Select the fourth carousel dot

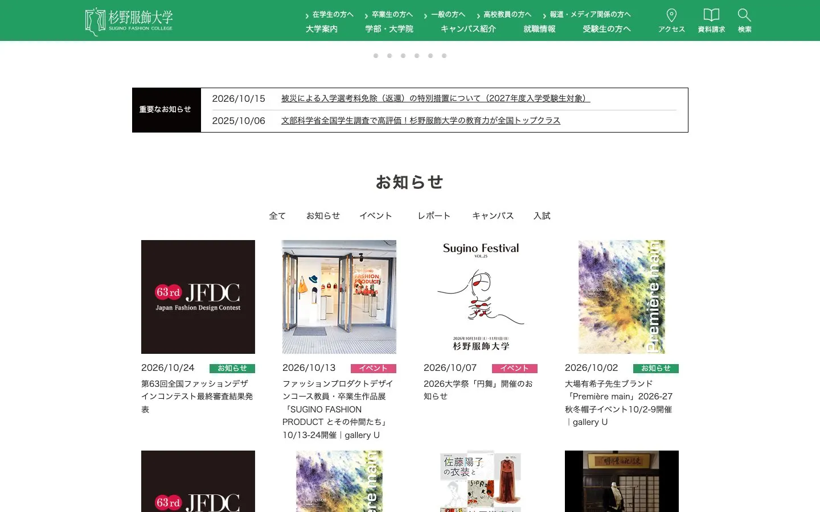(x=417, y=56)
